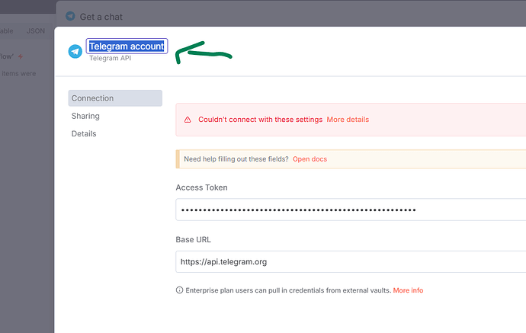
Task: Click the info icon beside Enterprise plan note
Action: (x=179, y=290)
